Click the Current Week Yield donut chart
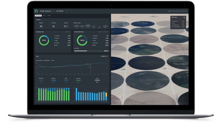This screenshot has height=124, width=220. [82, 40]
